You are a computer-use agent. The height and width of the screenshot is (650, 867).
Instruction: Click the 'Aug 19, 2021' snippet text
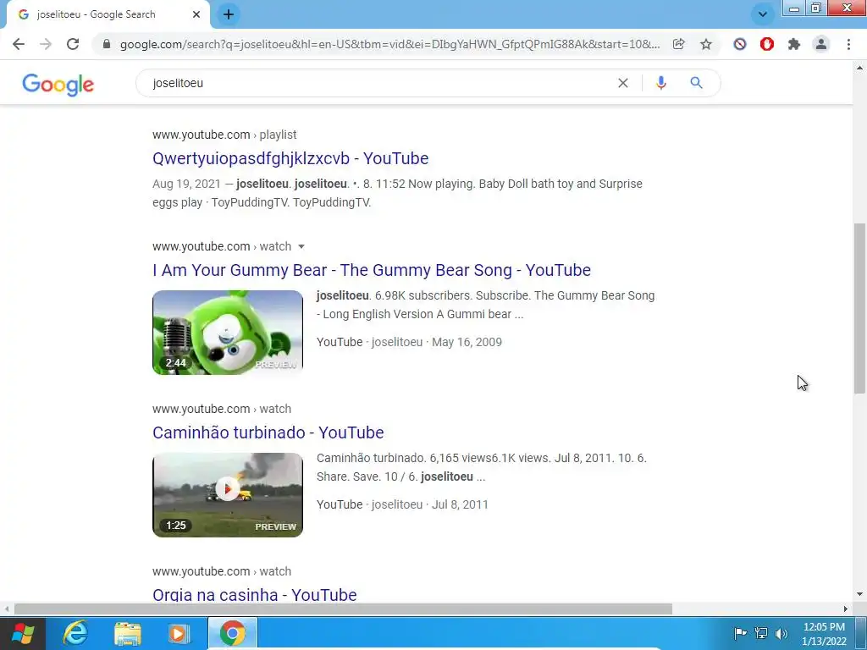186,184
